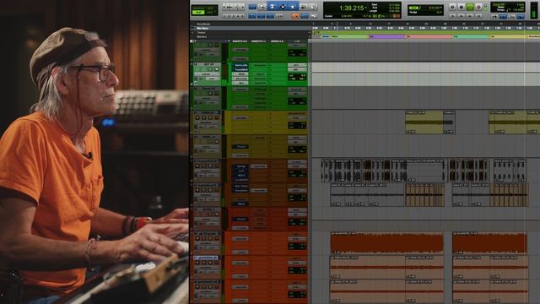Click the plus button on the Markers ruler
This screenshot has height=304, width=540.
[309, 36]
